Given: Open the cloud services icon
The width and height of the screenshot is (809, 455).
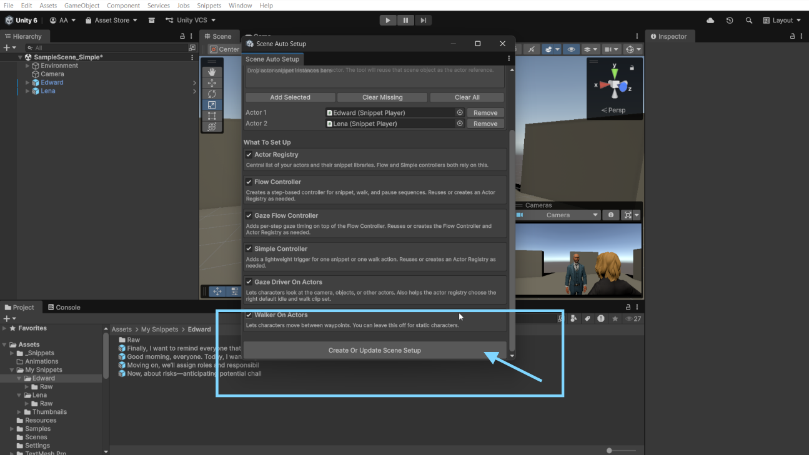Looking at the screenshot, I should pyautogui.click(x=710, y=21).
